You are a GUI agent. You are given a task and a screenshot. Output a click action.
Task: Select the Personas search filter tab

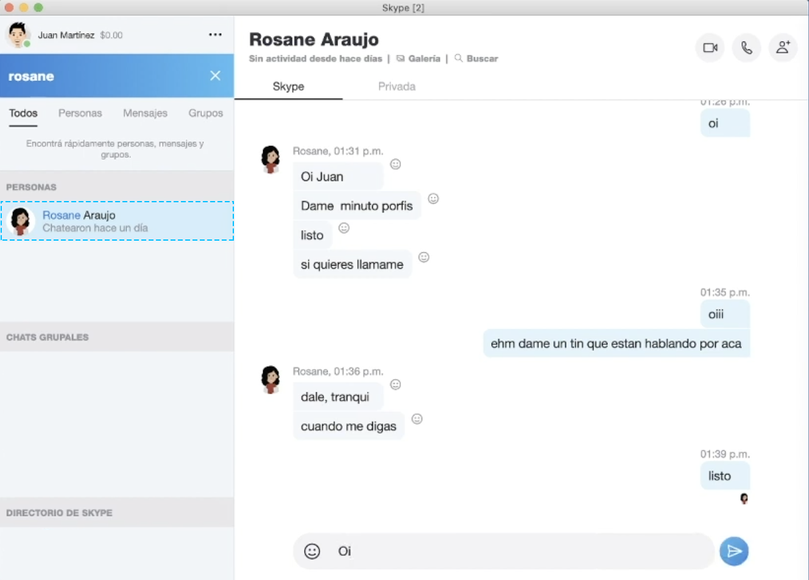click(x=80, y=113)
